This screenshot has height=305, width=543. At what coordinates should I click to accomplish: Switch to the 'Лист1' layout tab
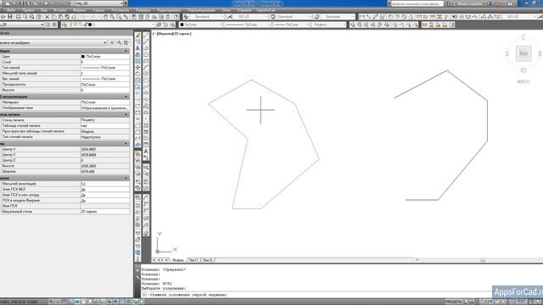point(193,260)
